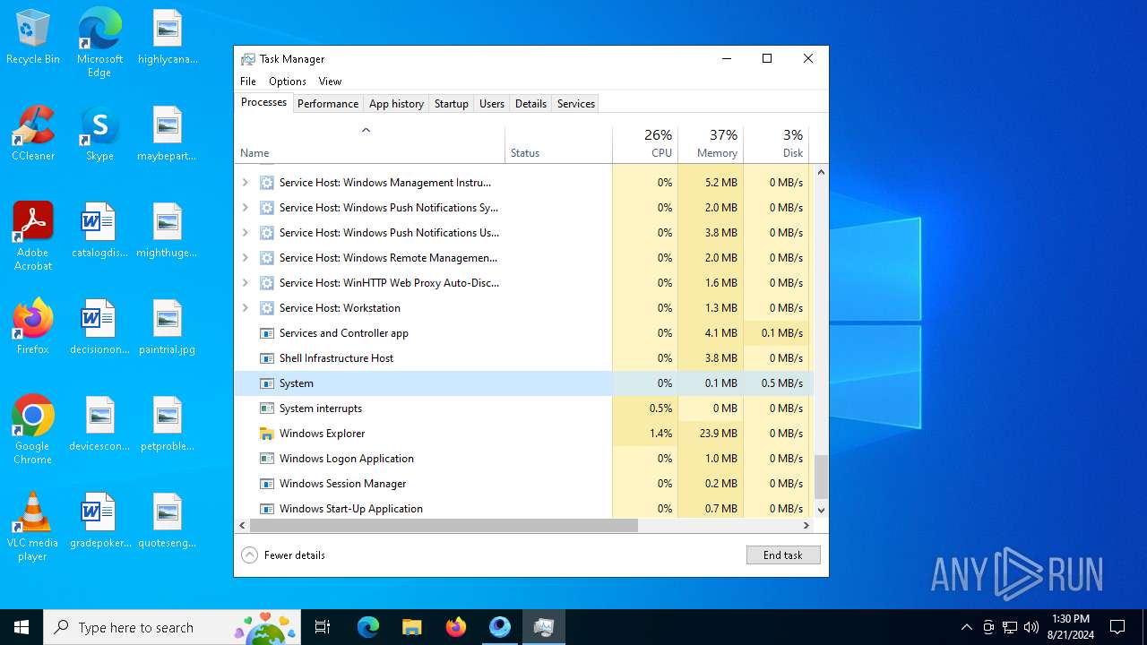Select the petproble image file icon
1147x645 pixels.
tap(168, 424)
